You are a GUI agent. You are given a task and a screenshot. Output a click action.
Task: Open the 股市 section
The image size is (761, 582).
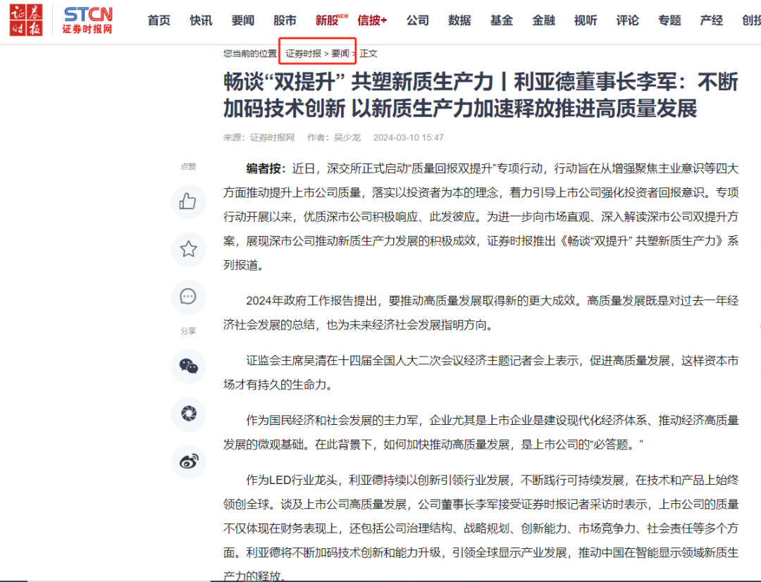coord(285,20)
